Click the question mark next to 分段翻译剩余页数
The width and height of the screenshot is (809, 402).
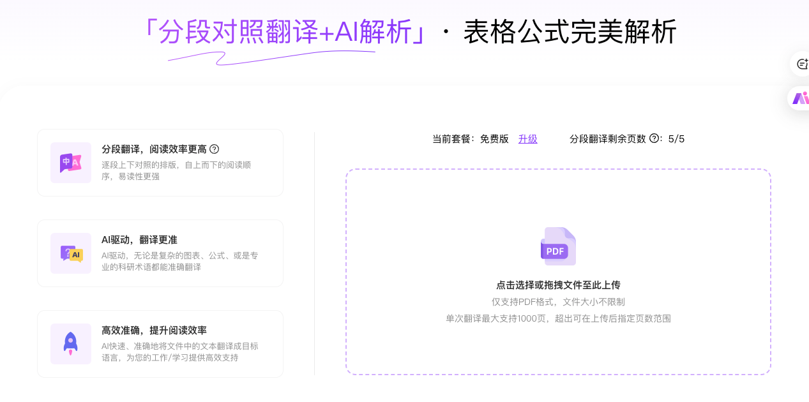point(654,138)
